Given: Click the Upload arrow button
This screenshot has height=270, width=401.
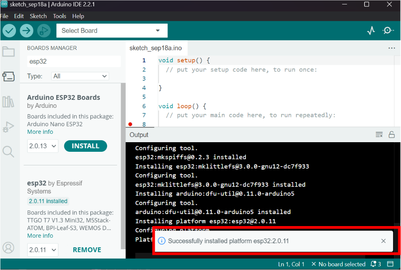Looking at the screenshot, I should pos(27,31).
